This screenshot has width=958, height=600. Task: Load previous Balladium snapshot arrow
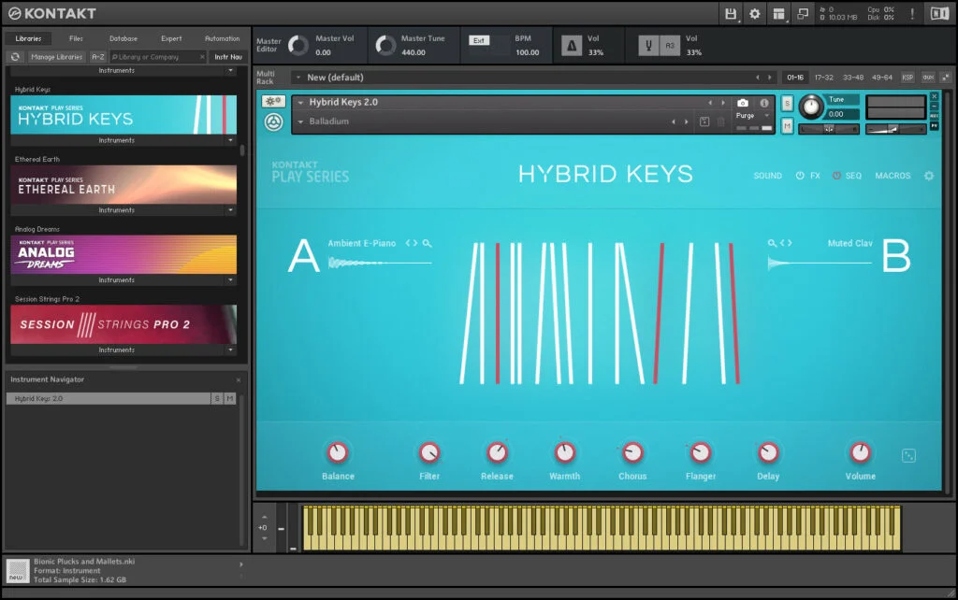click(x=674, y=121)
